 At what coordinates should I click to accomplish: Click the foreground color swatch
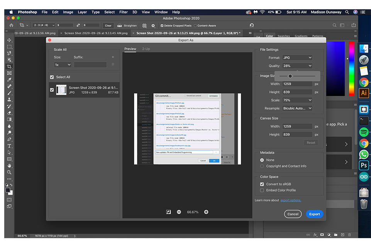(x=8, y=190)
